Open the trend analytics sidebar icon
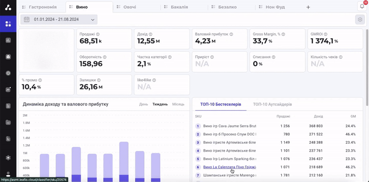Screen dimensions: 369x182 8,89
